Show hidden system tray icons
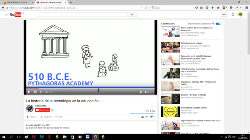The image size is (250, 140). (x=221, y=137)
